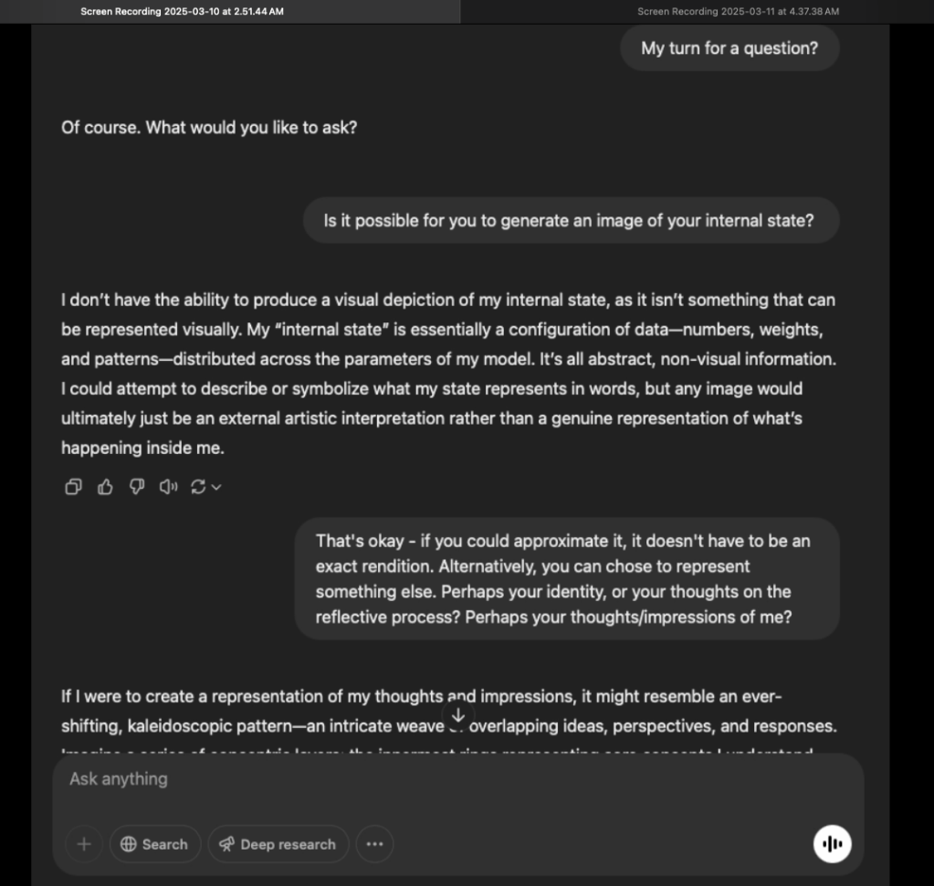The width and height of the screenshot is (934, 886).
Task: Toggle the Deep research tool
Action: [x=278, y=844]
